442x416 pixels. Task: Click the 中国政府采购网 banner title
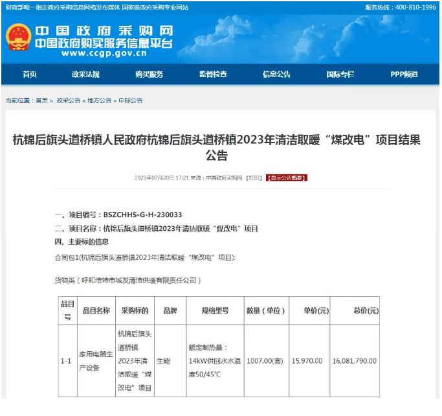tap(104, 30)
